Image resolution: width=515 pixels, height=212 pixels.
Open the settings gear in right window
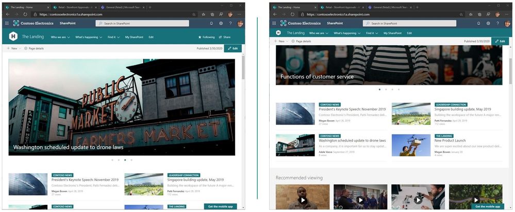(488, 23)
